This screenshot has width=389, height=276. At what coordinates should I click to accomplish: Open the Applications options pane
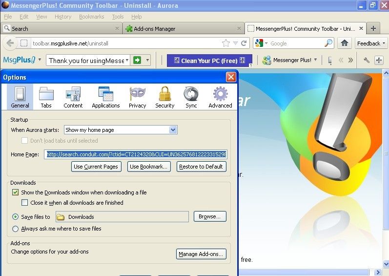click(x=106, y=97)
